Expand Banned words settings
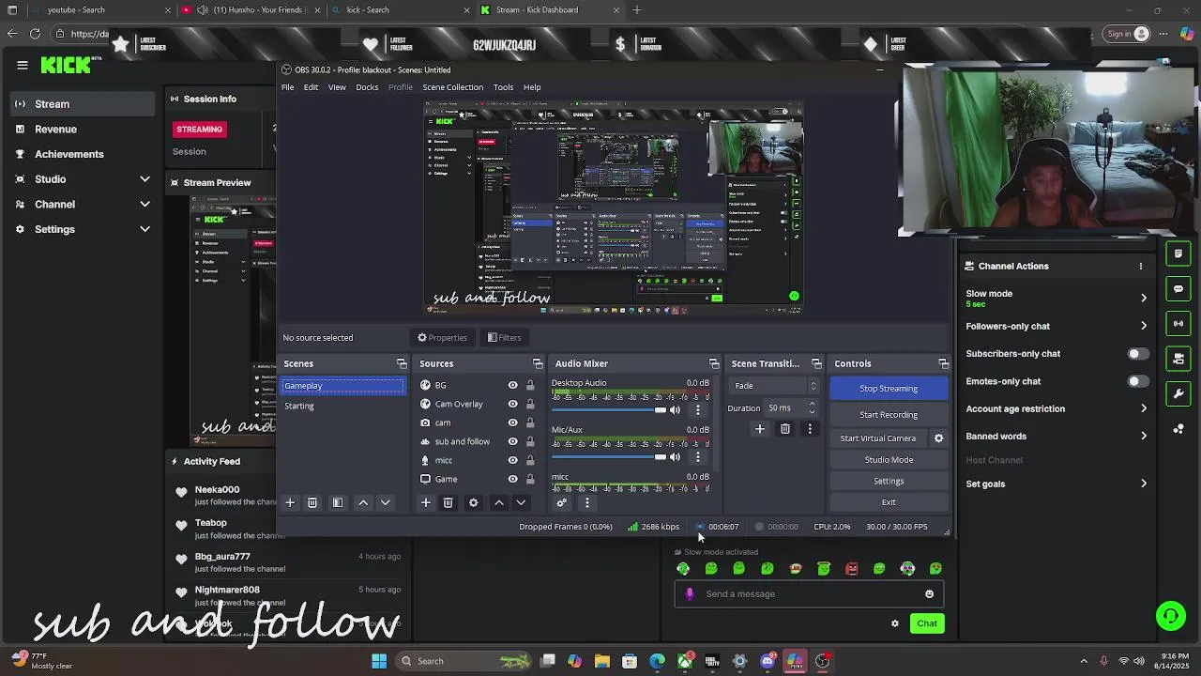The height and width of the screenshot is (676, 1201). coord(1056,436)
